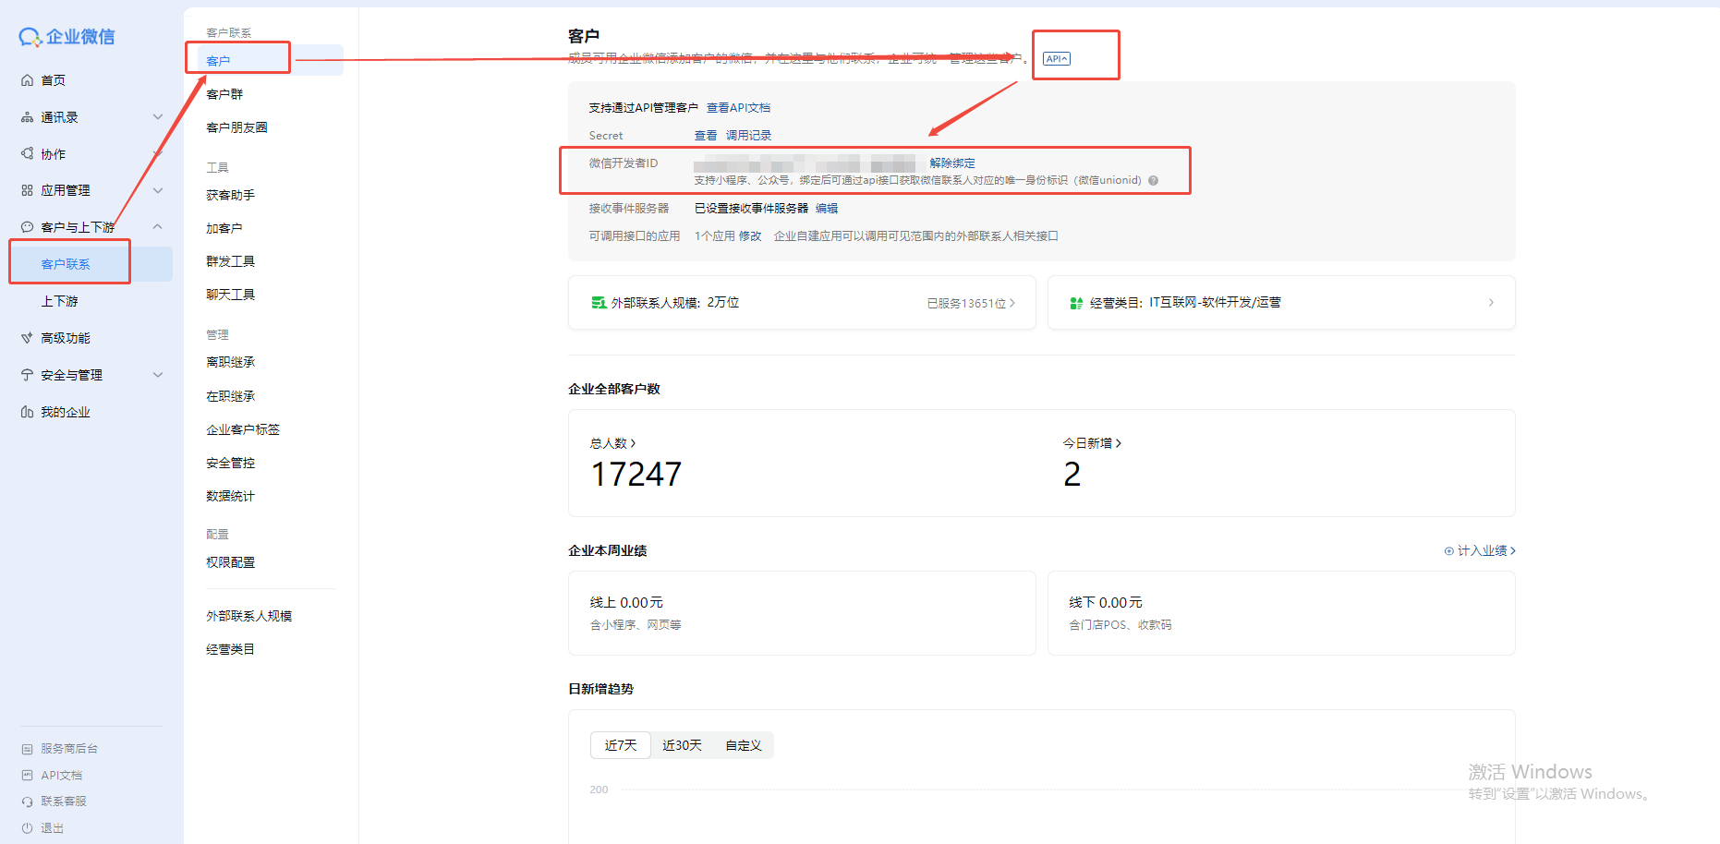This screenshot has height=844, width=1720.
Task: Click the 联系客服 headset icon
Action: click(x=28, y=802)
